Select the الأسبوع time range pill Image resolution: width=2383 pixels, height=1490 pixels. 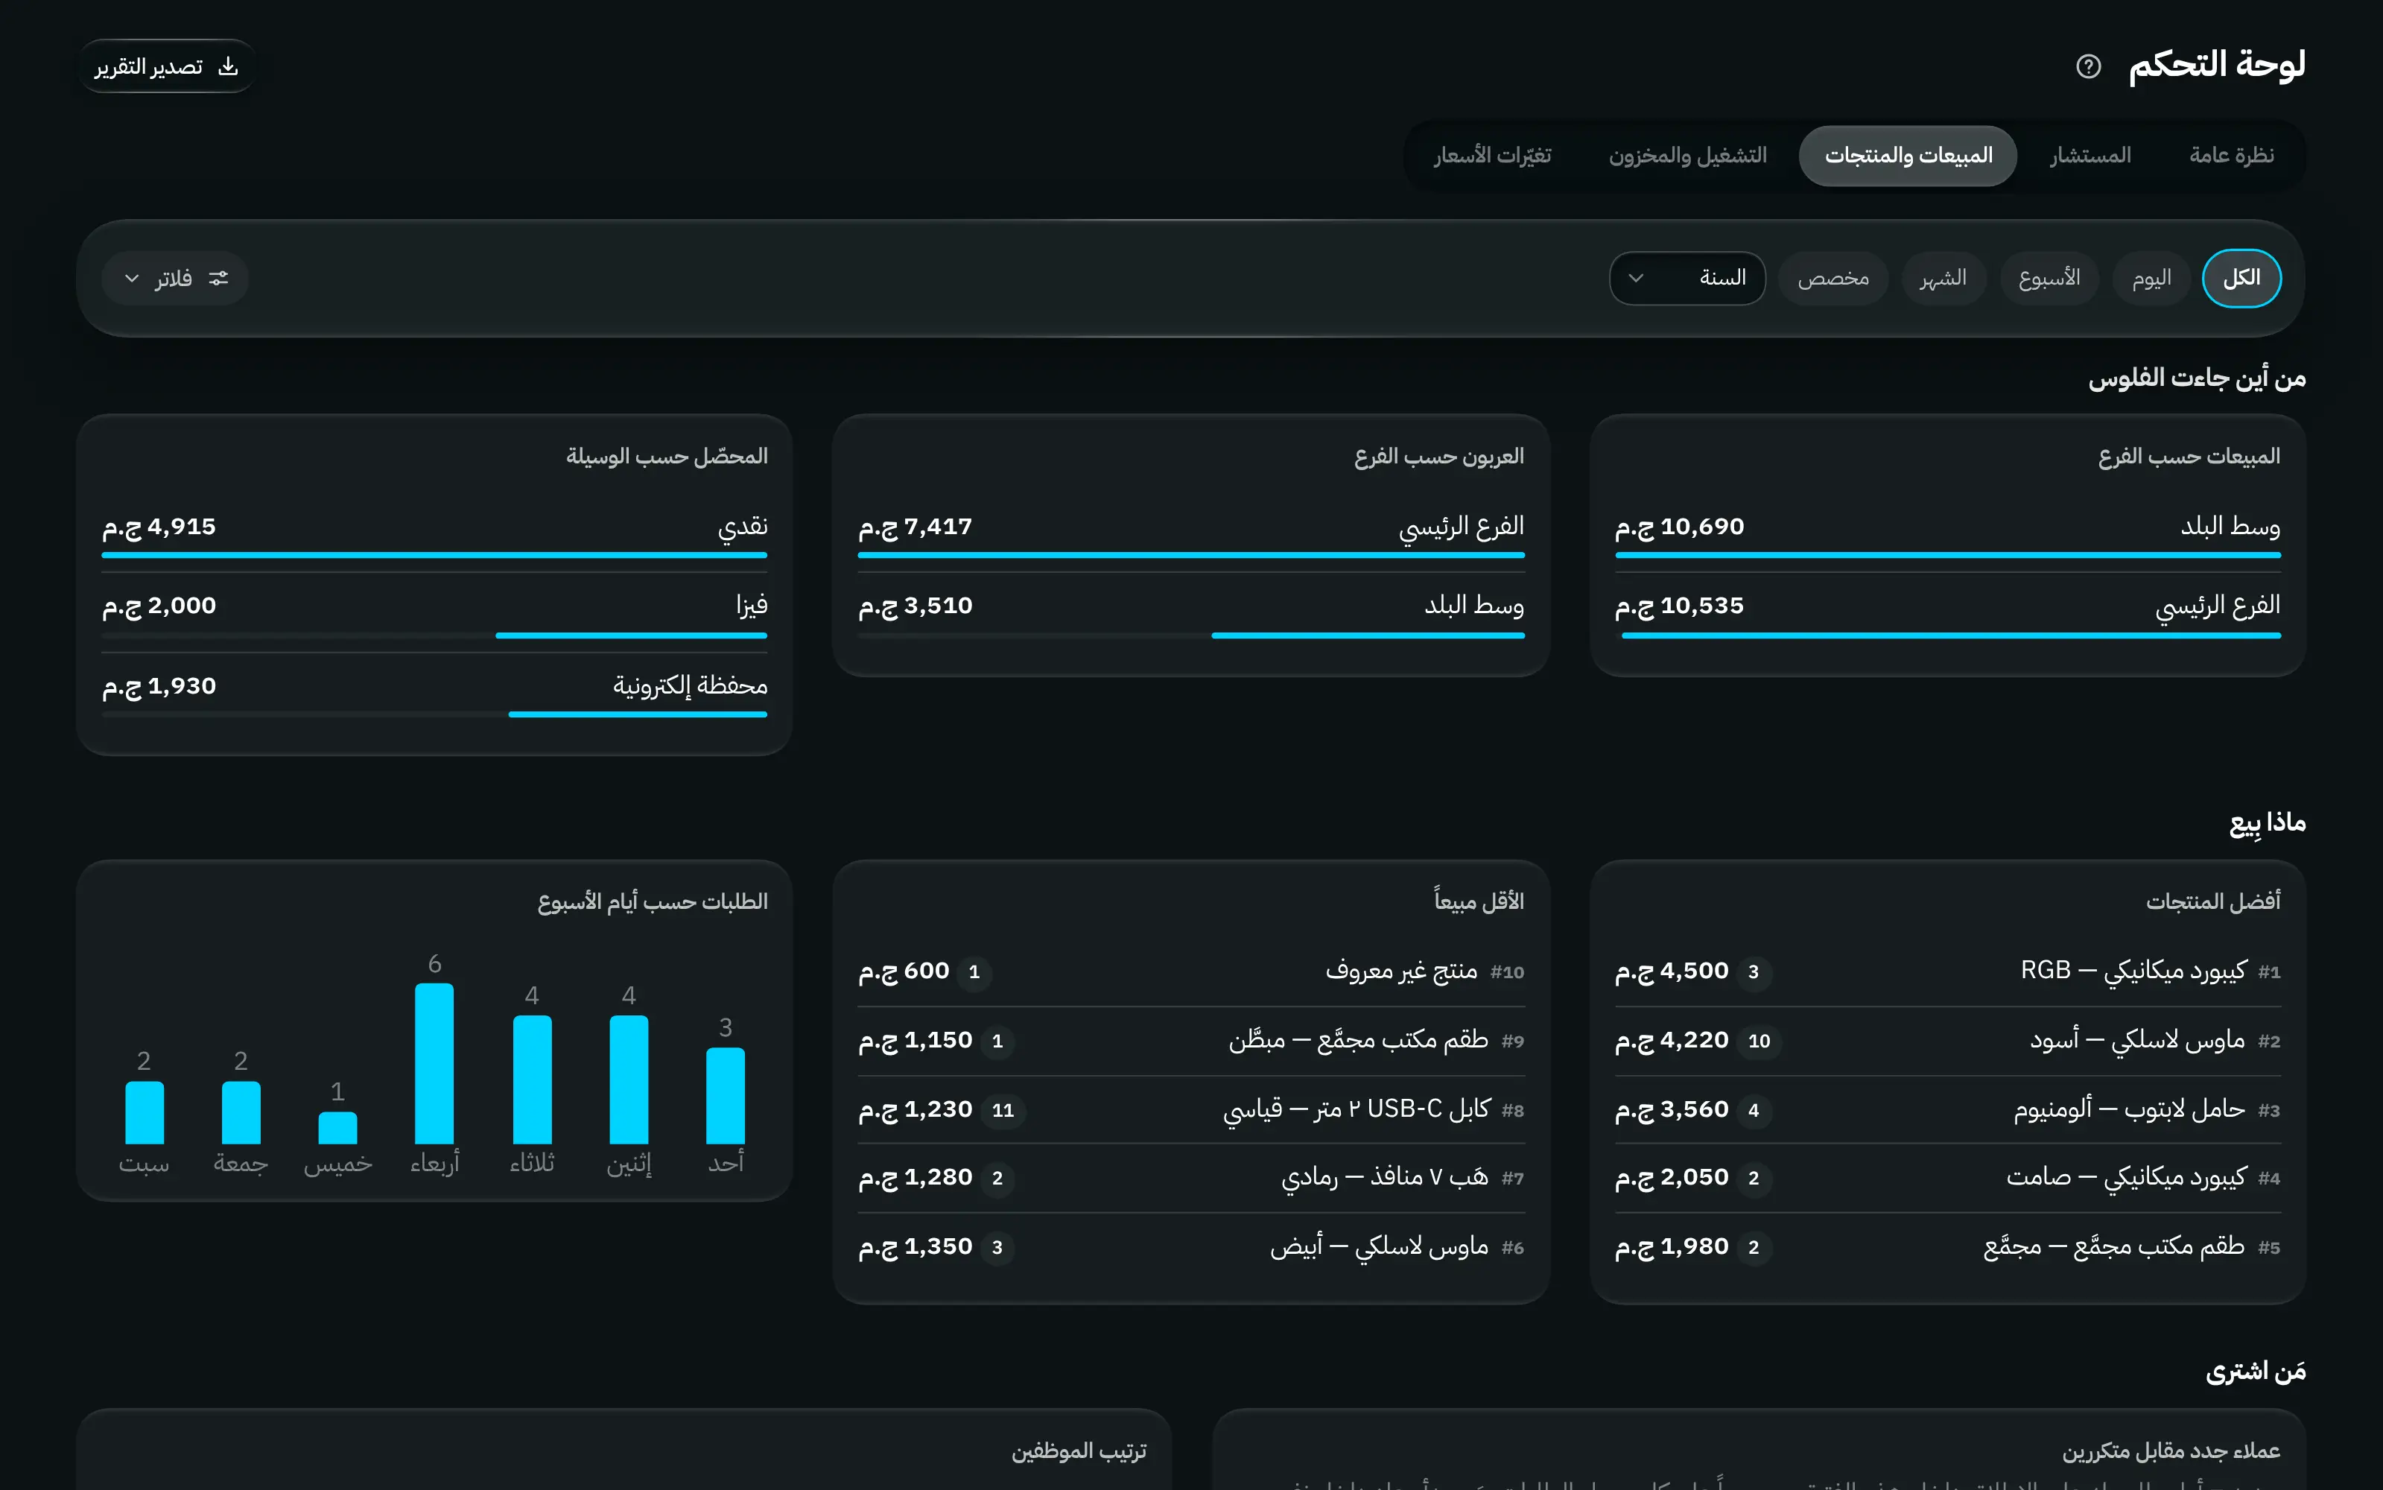(2049, 279)
